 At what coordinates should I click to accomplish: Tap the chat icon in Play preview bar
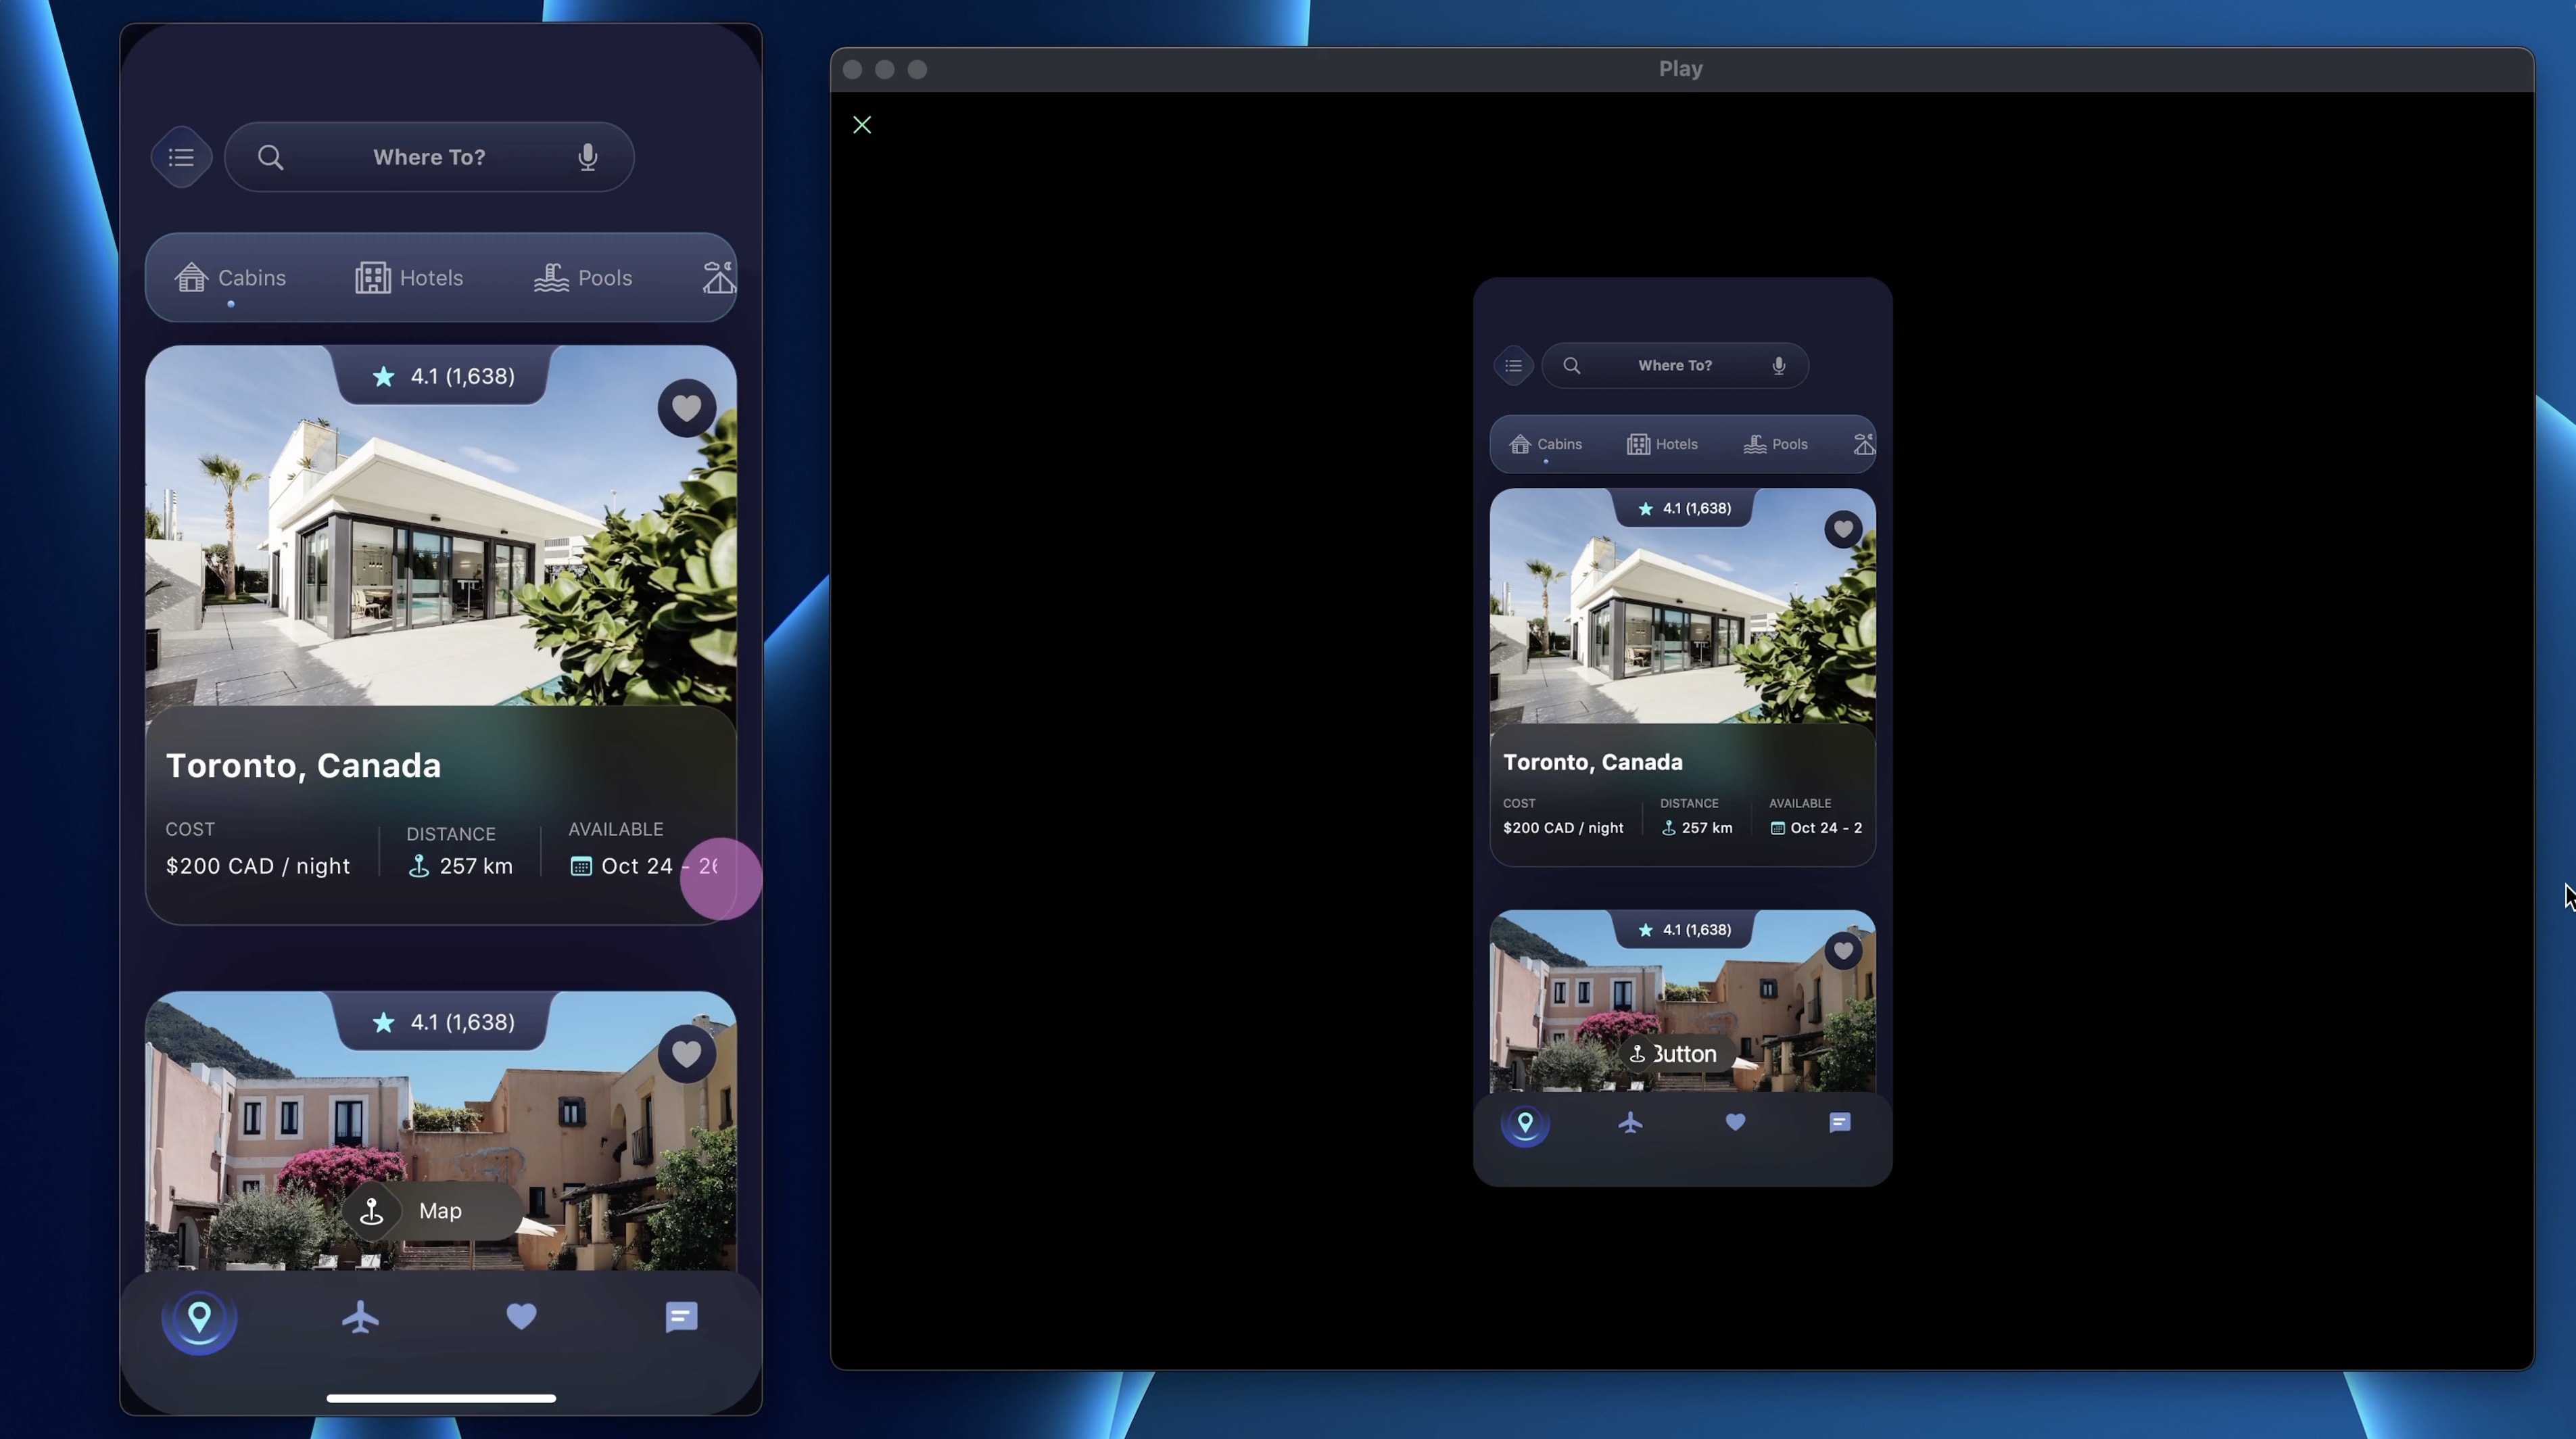1839,1123
